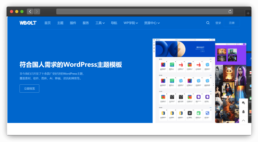Click the heading 符合国人需求的WordPress主题模板
The height and width of the screenshot is (142, 258).
pyautogui.click(x=71, y=65)
